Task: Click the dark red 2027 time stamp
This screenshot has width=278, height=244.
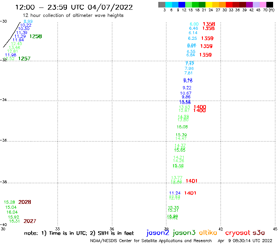Action: [30, 221]
